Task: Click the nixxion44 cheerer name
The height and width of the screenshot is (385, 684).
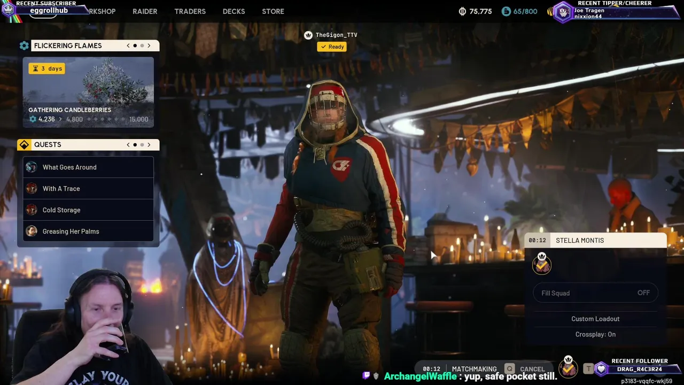Action: (x=588, y=17)
